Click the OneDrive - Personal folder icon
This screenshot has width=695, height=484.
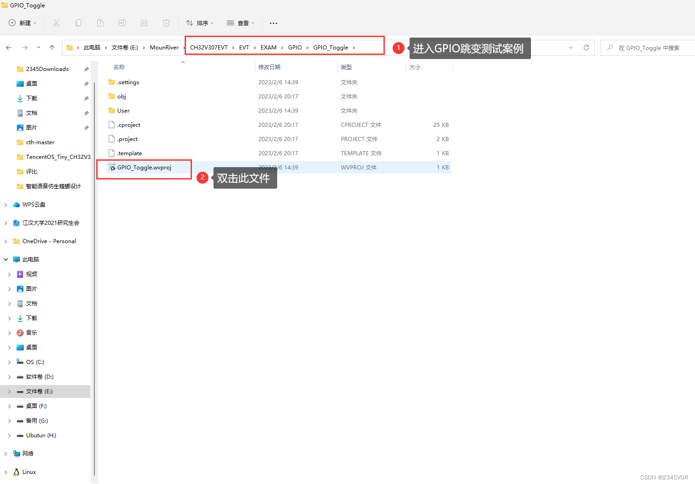tap(16, 241)
